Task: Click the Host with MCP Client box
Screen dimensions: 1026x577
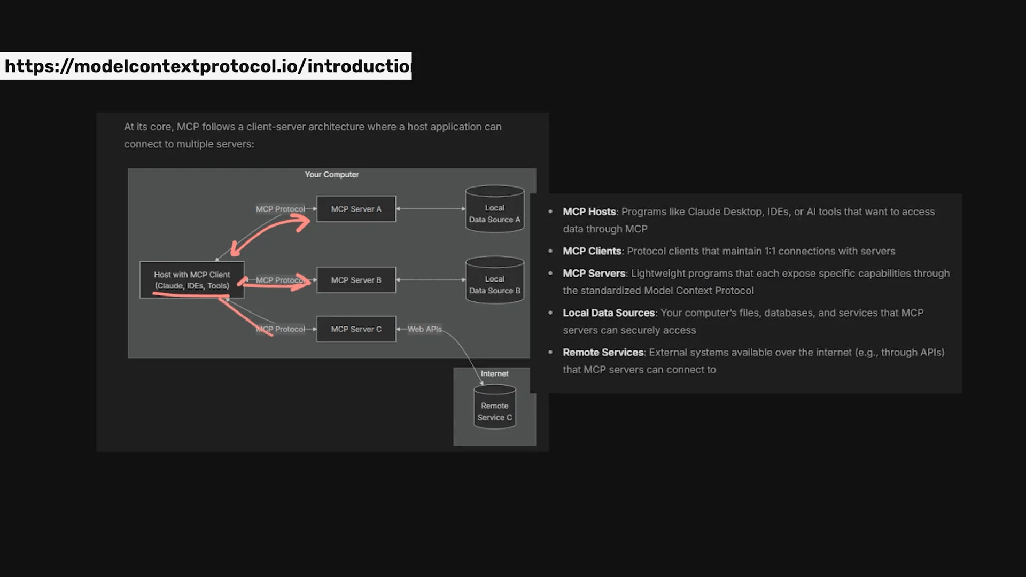Action: pos(192,280)
